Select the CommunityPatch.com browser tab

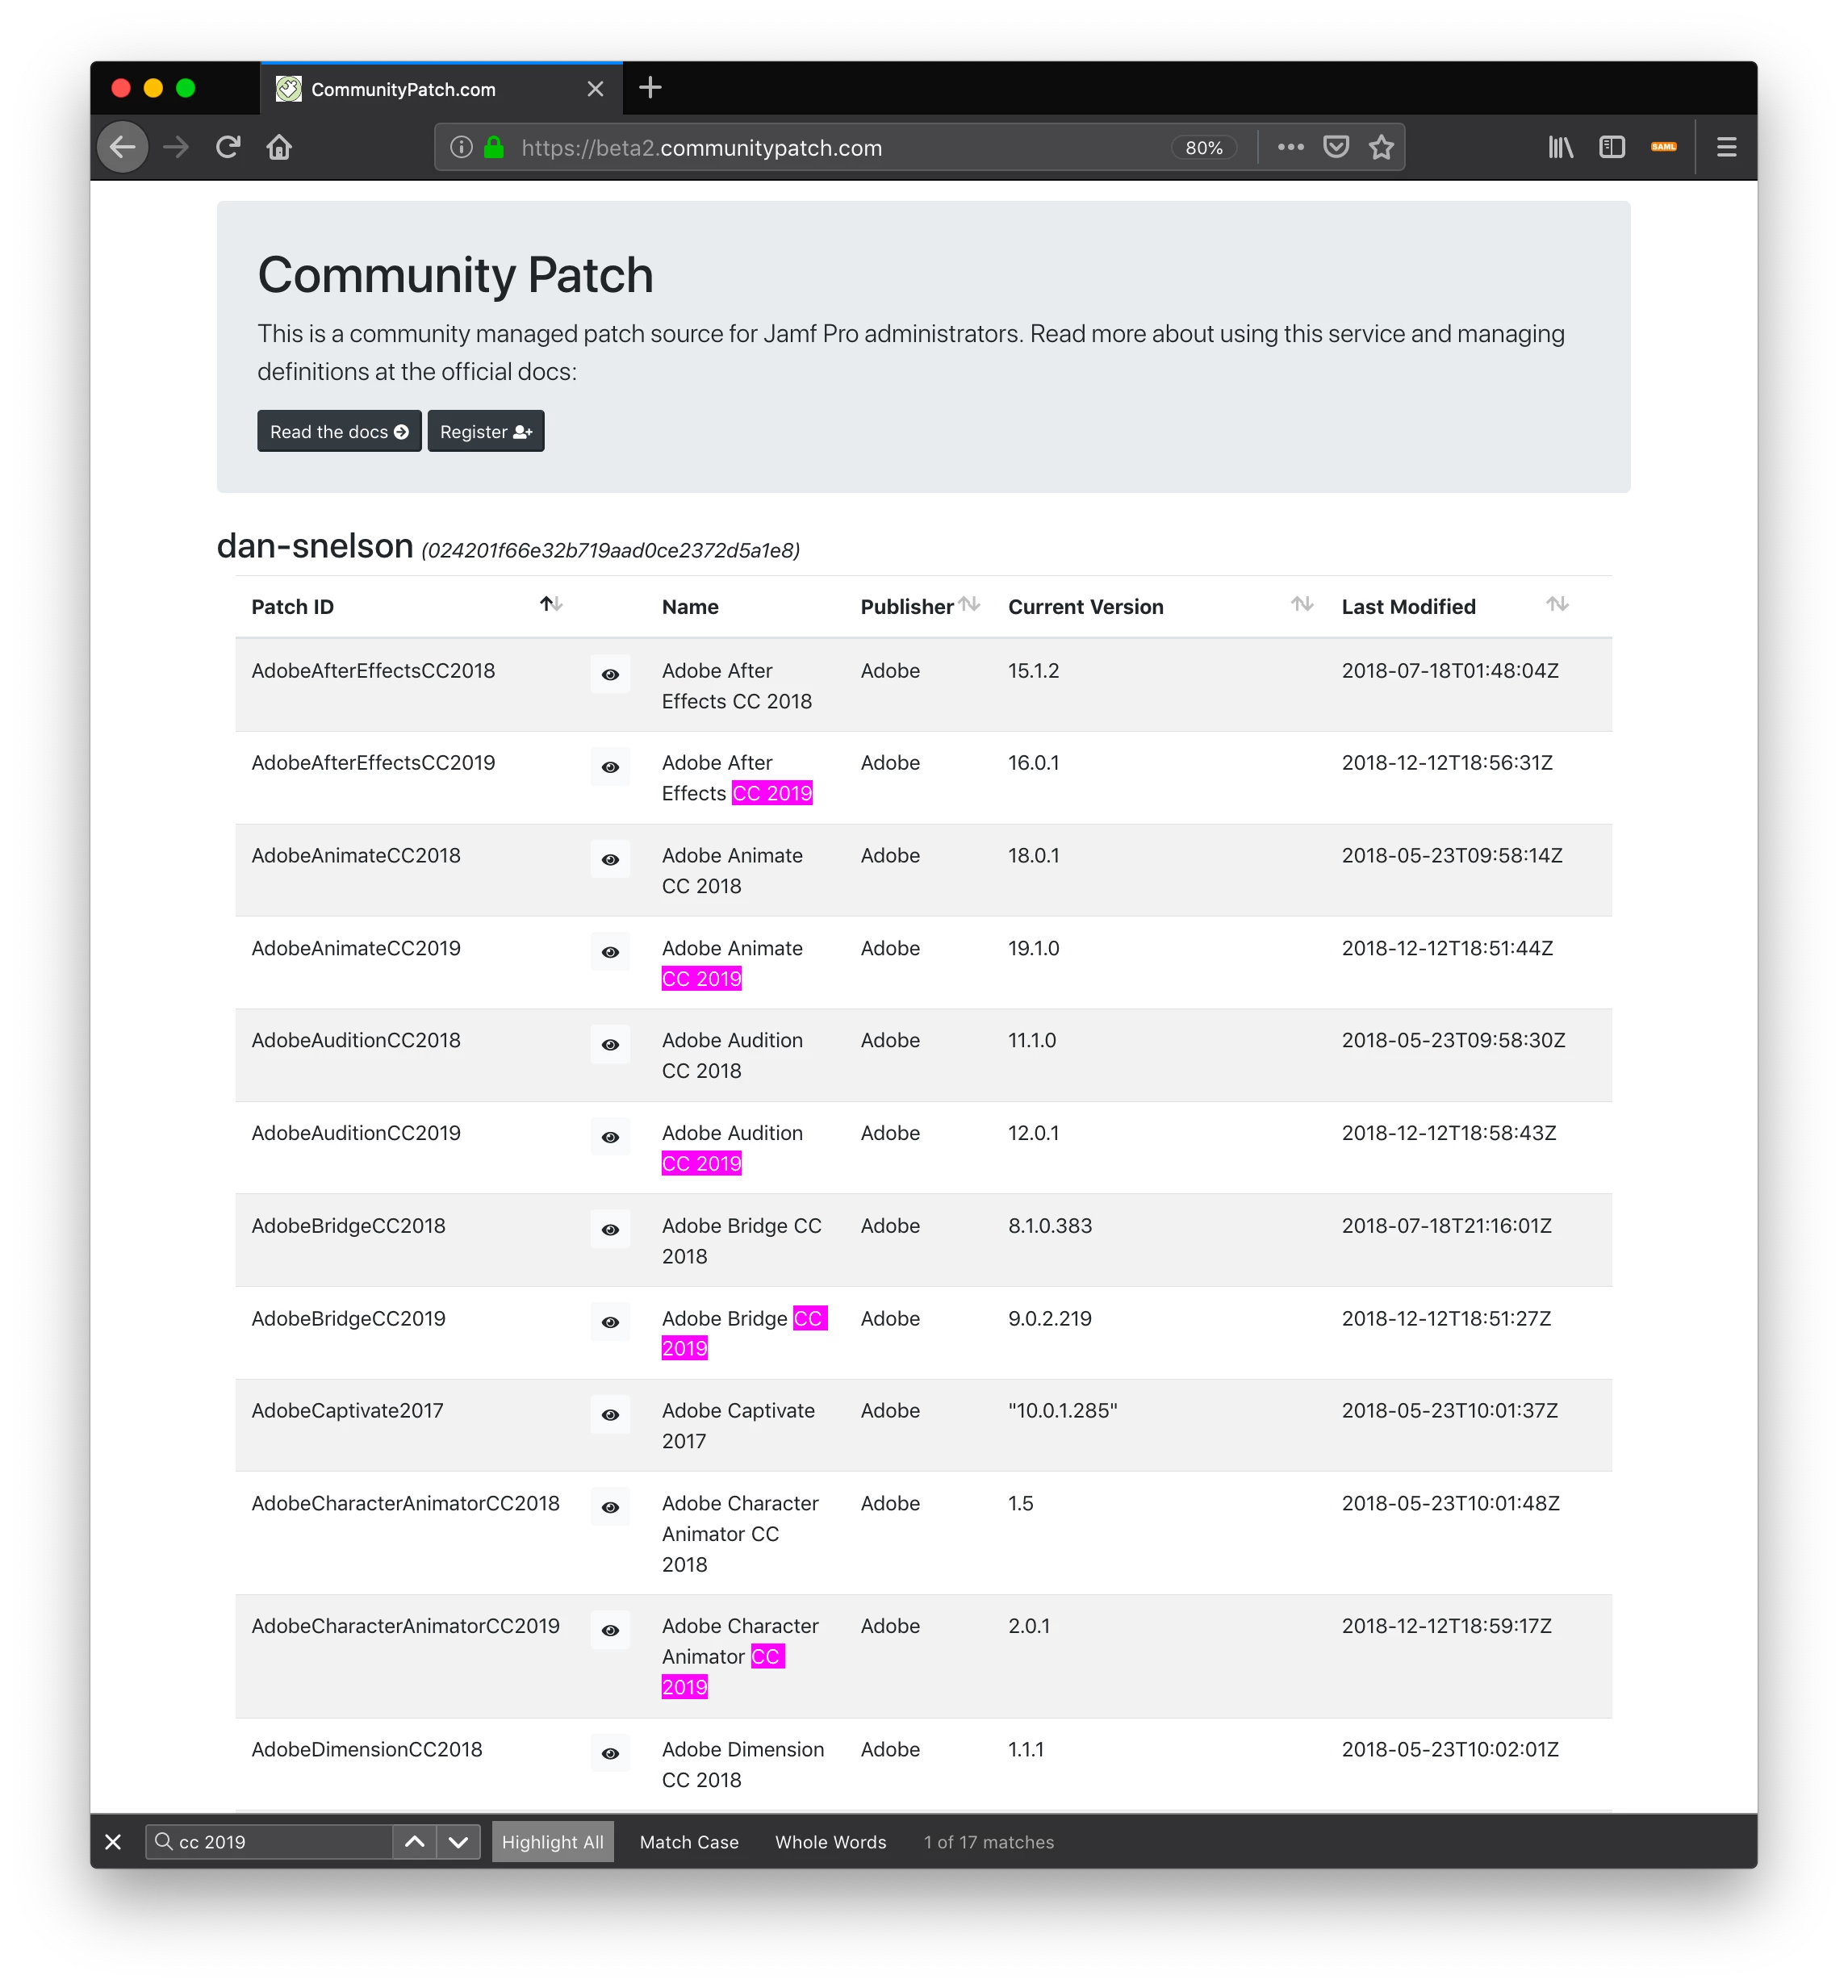click(x=403, y=89)
